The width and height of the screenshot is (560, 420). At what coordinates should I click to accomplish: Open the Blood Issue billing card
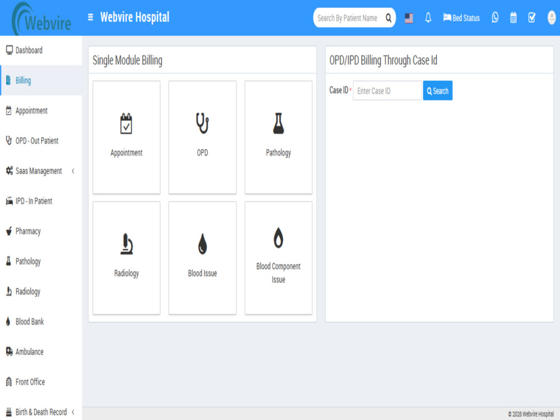click(x=203, y=258)
